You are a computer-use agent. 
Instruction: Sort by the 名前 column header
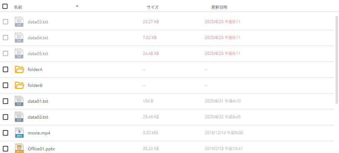pos(18,7)
